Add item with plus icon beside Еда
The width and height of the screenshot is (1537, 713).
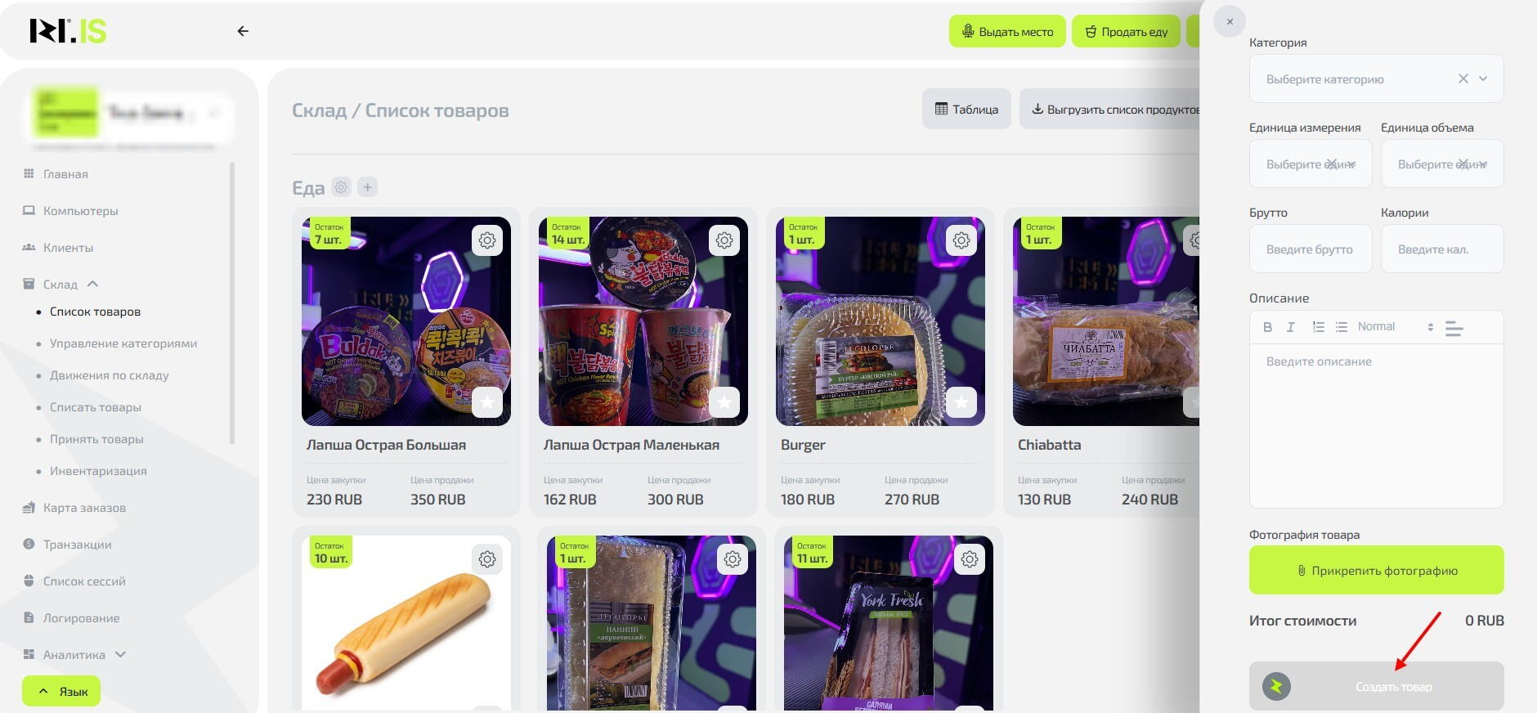tap(368, 187)
